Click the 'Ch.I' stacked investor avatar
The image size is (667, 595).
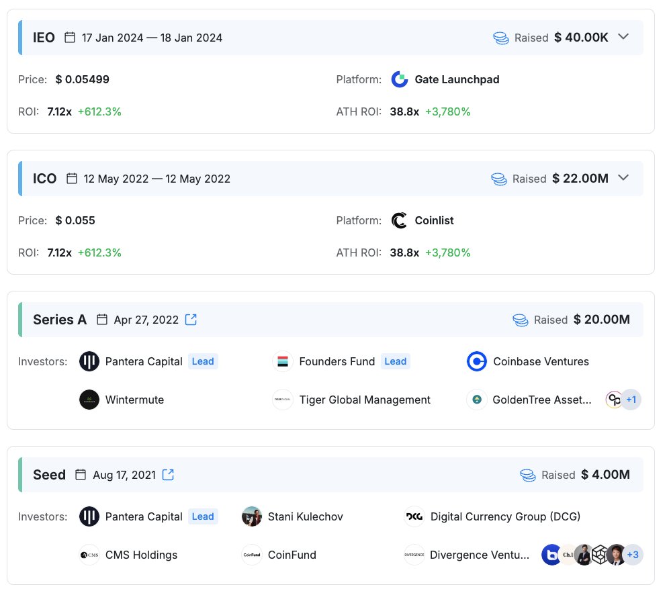pos(568,555)
